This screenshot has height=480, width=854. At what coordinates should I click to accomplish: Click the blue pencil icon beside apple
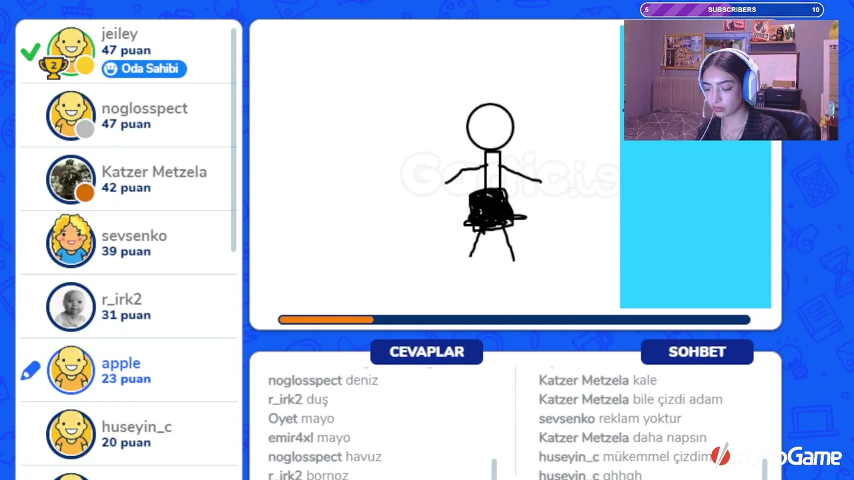[x=31, y=371]
